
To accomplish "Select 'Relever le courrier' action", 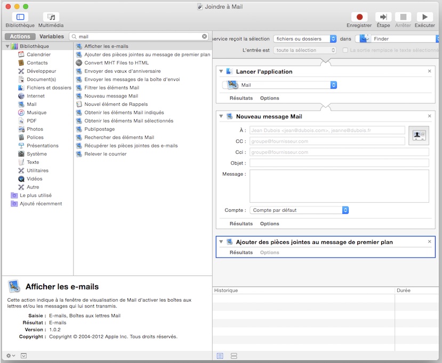I will pos(143,154).
